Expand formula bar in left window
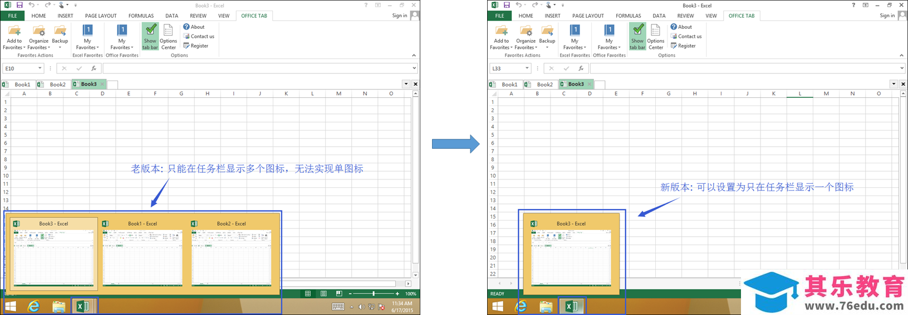Viewport: 908px width, 315px height. (x=414, y=68)
